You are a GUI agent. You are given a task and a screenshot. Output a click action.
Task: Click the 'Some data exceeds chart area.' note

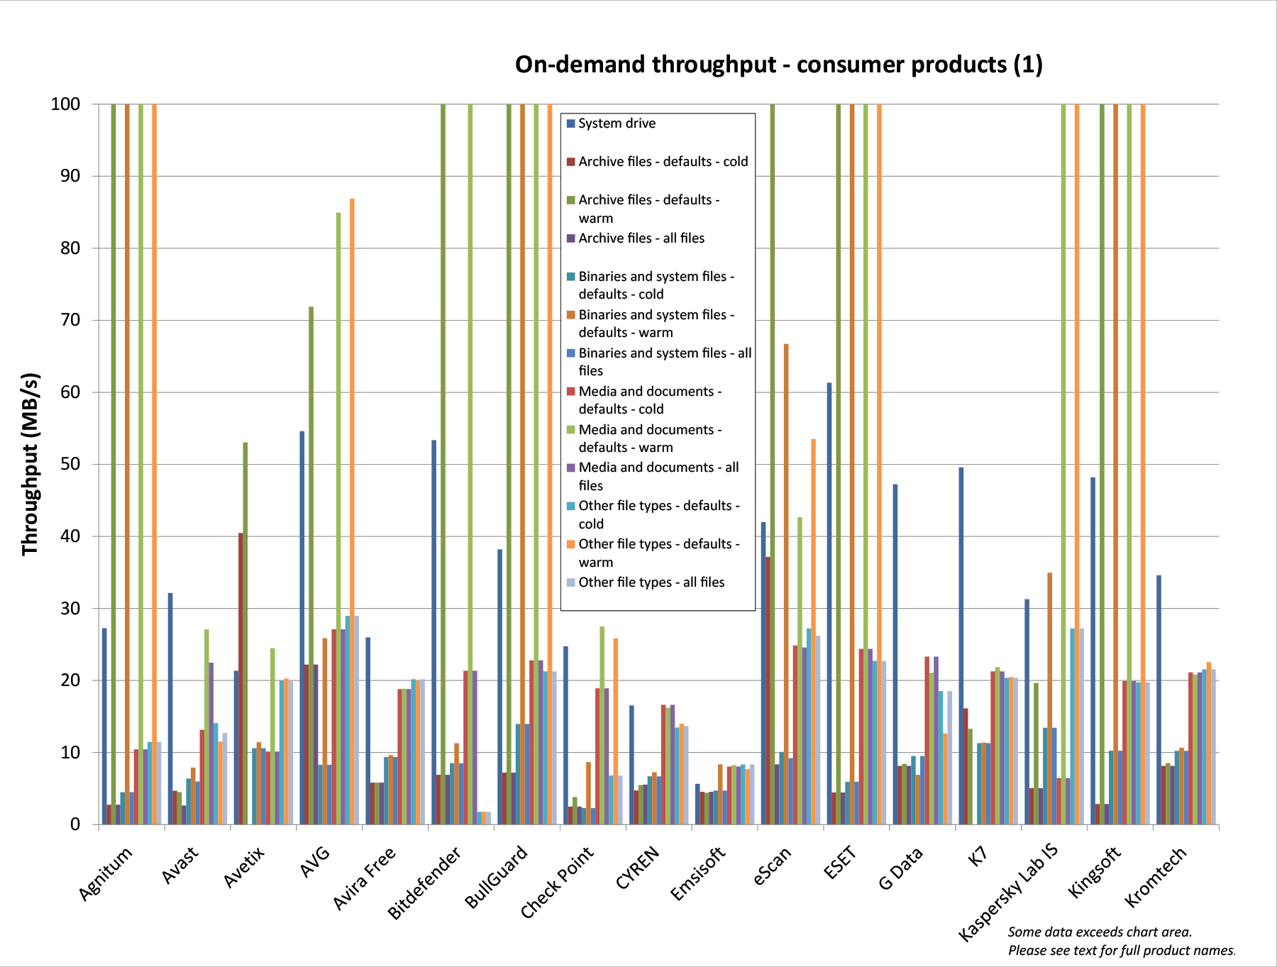coord(1100,932)
